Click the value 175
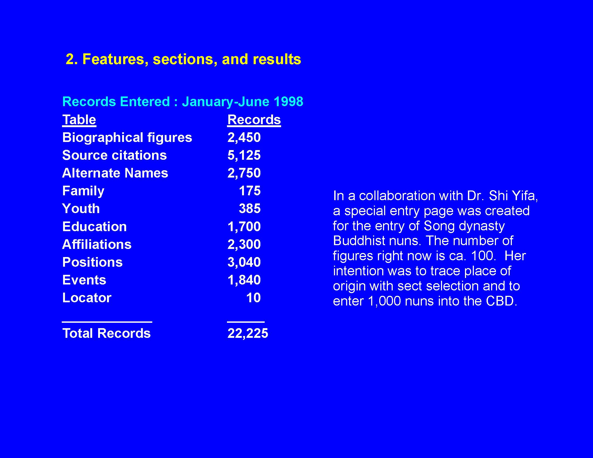Viewport: 593px width, 458px height. tap(250, 191)
